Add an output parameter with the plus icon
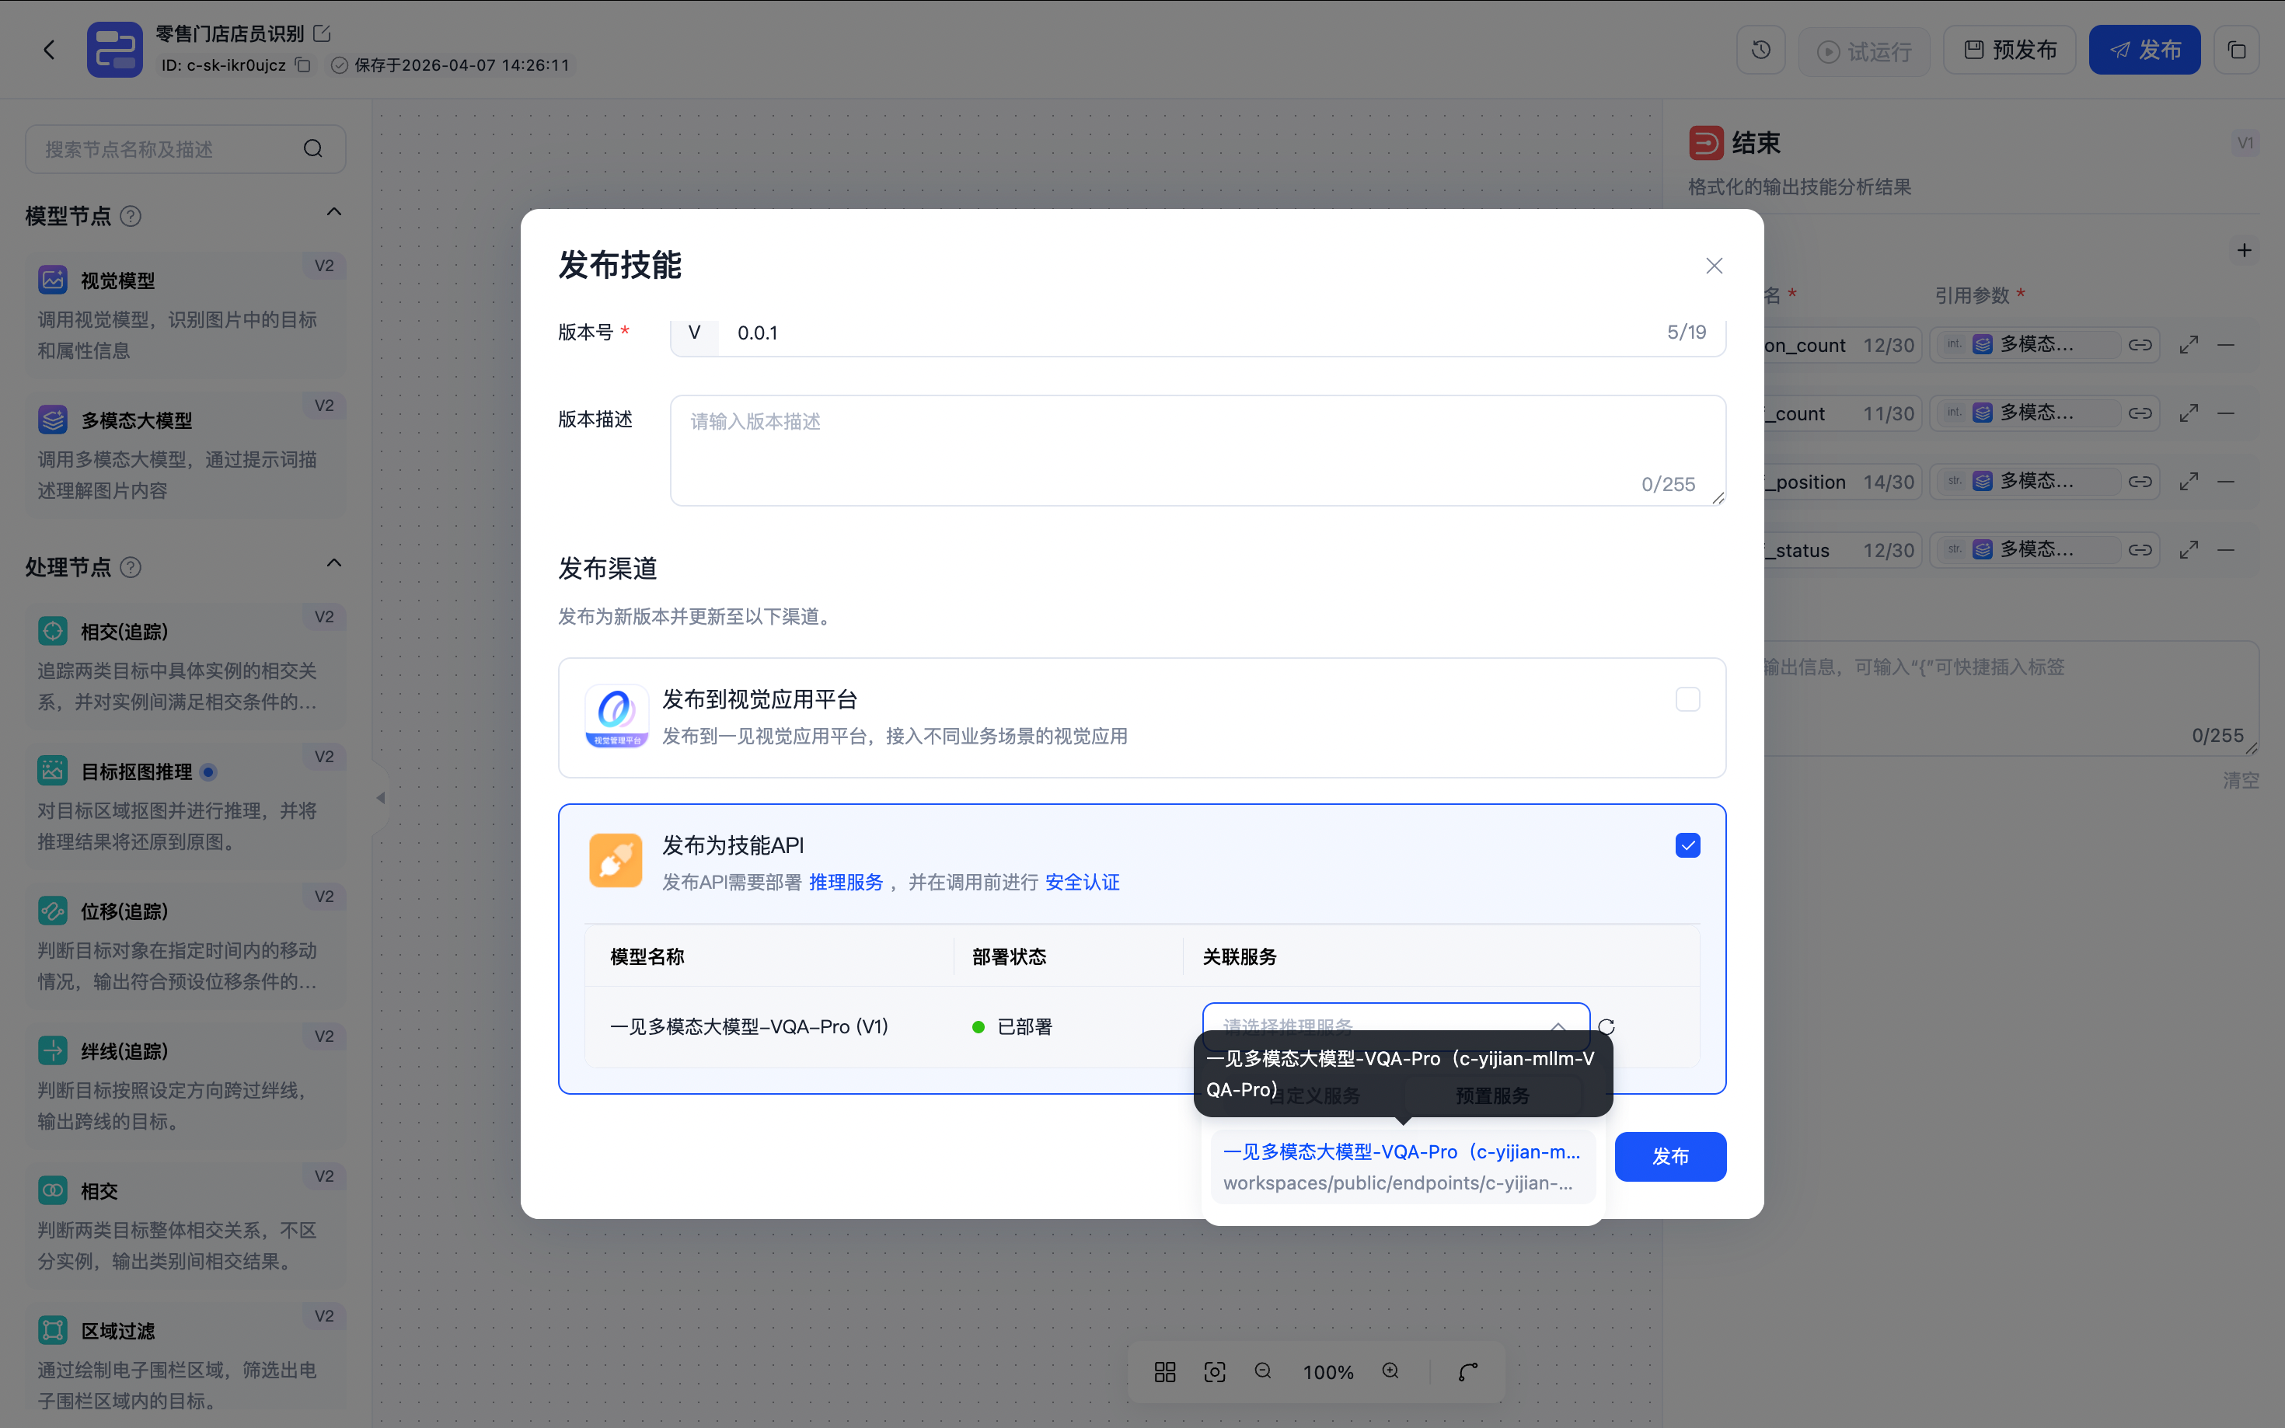 coord(2245,250)
